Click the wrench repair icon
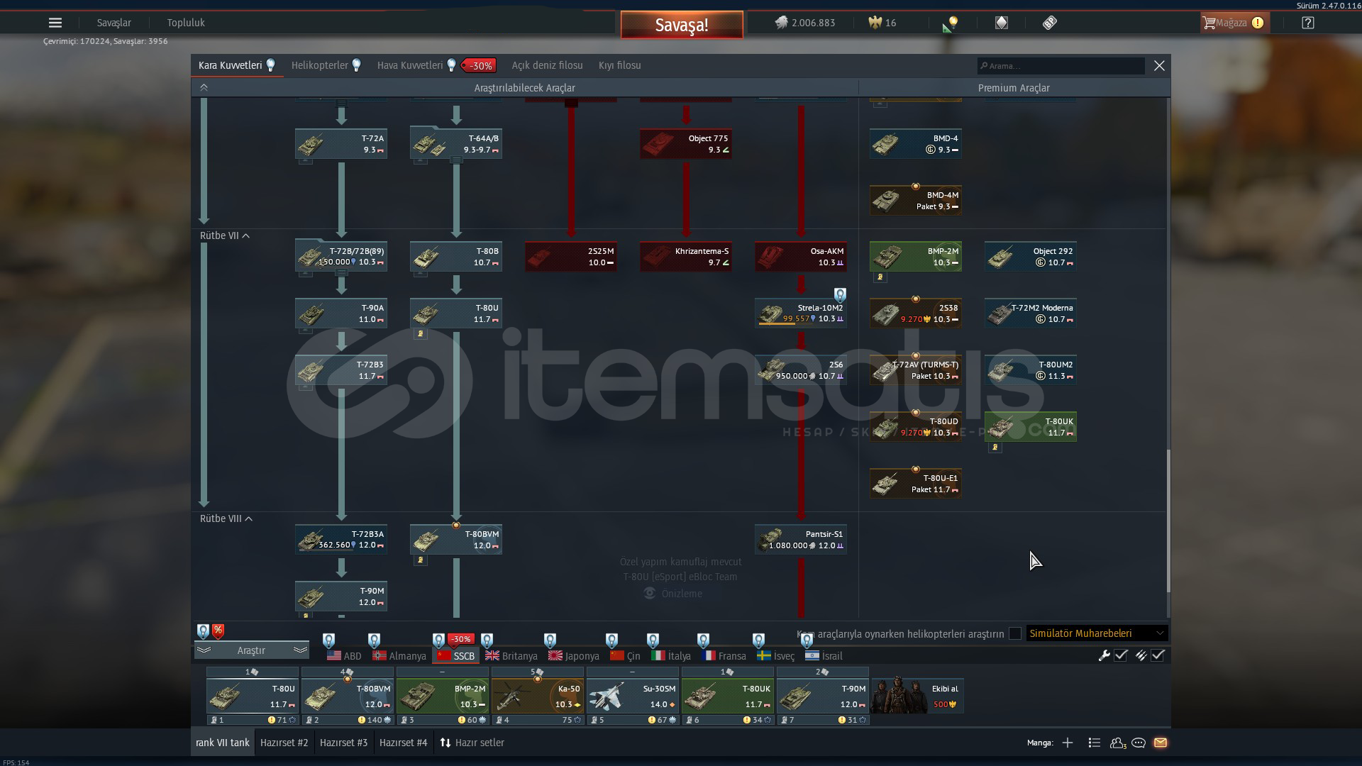 pyautogui.click(x=1104, y=655)
